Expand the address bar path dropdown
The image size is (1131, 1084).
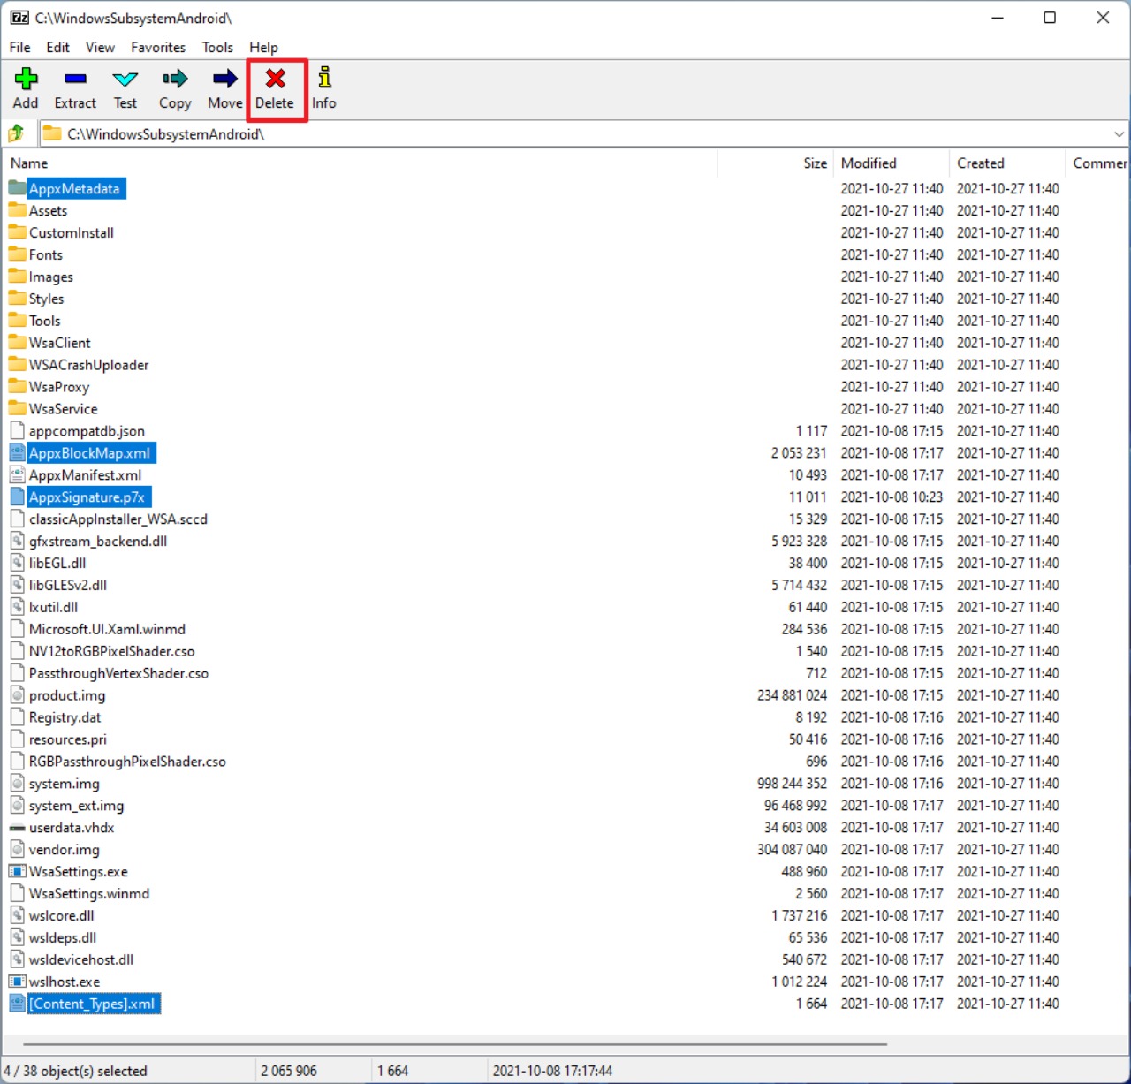click(1119, 134)
